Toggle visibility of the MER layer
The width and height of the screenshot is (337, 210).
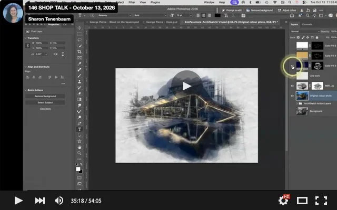tap(292, 86)
